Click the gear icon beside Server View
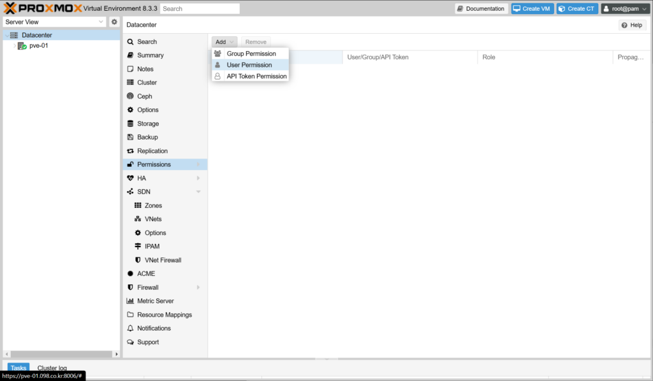Image resolution: width=653 pixels, height=381 pixels. 114,22
